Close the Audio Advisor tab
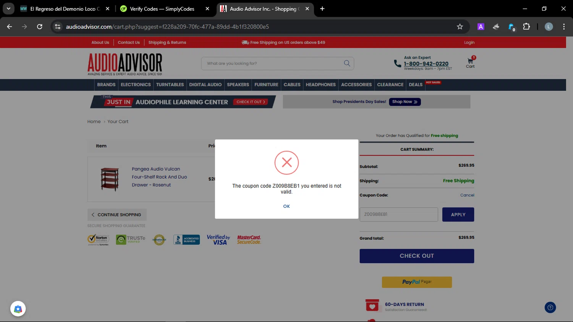This screenshot has height=322, width=573. point(307,9)
